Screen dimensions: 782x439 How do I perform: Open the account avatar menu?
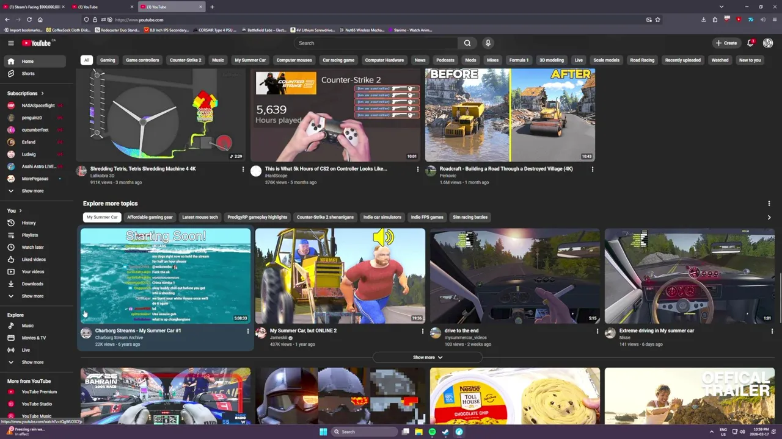click(x=768, y=43)
